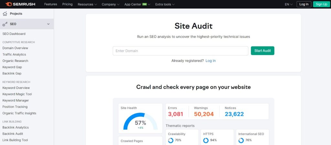Click the Semrush flame logo

pos(9,4)
